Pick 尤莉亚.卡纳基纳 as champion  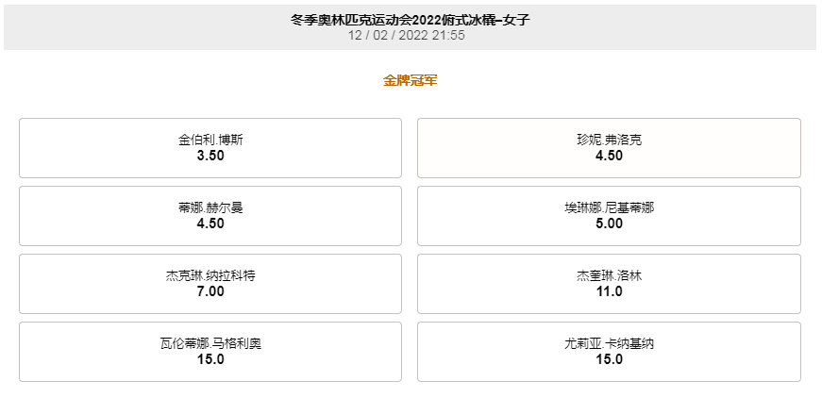(x=609, y=352)
